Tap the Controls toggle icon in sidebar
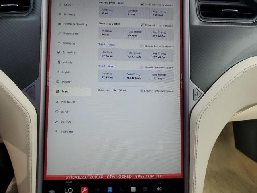The image size is (257, 193). point(60,14)
